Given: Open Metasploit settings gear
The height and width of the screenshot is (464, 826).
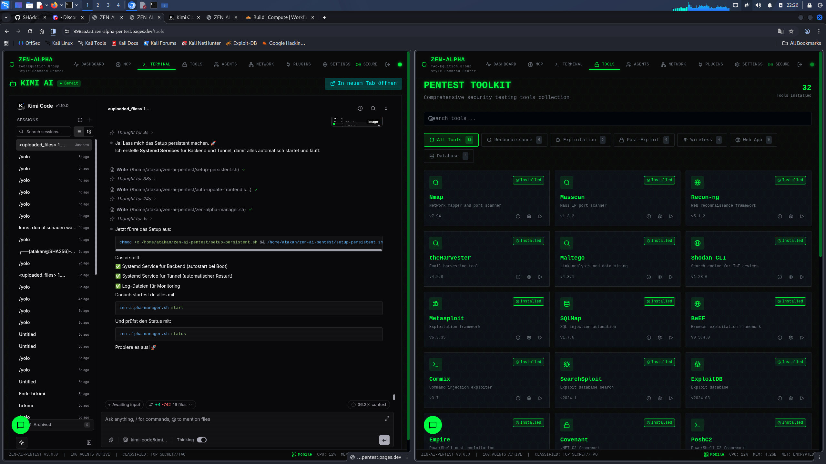Looking at the screenshot, I should (x=529, y=337).
